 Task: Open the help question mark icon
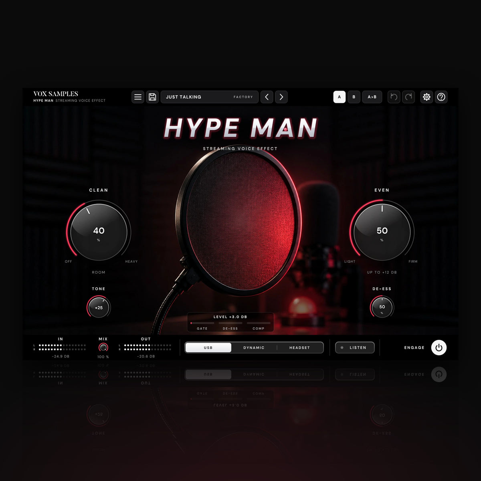pos(441,97)
